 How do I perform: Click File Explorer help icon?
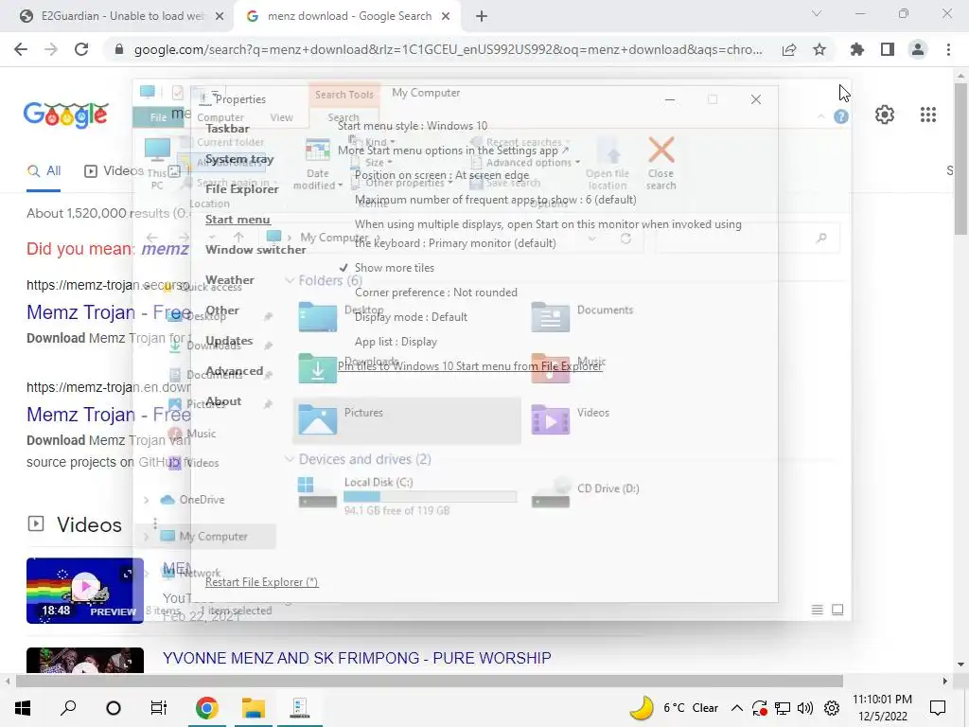[x=841, y=116]
